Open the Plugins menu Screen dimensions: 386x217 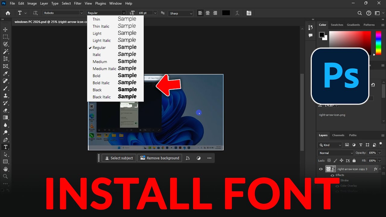[x=100, y=3]
